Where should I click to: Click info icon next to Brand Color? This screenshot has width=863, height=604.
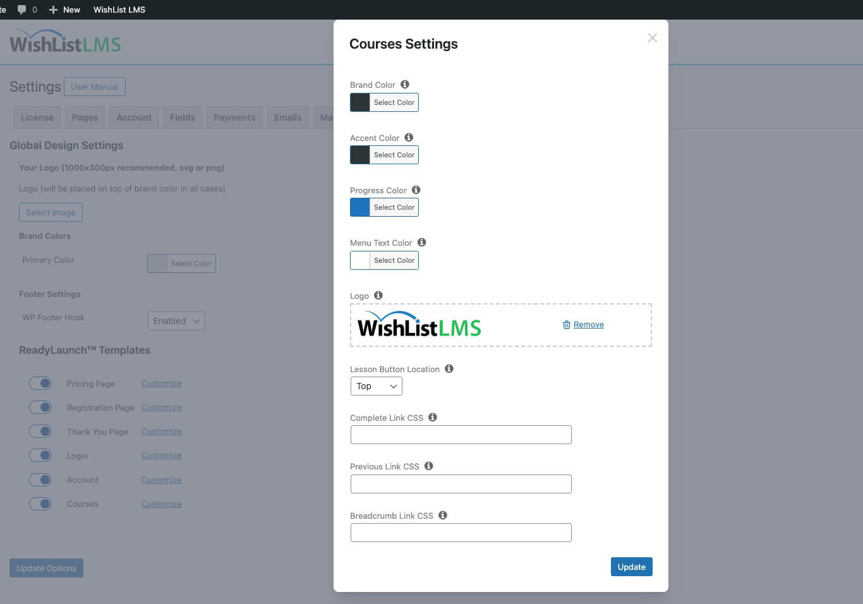[405, 85]
